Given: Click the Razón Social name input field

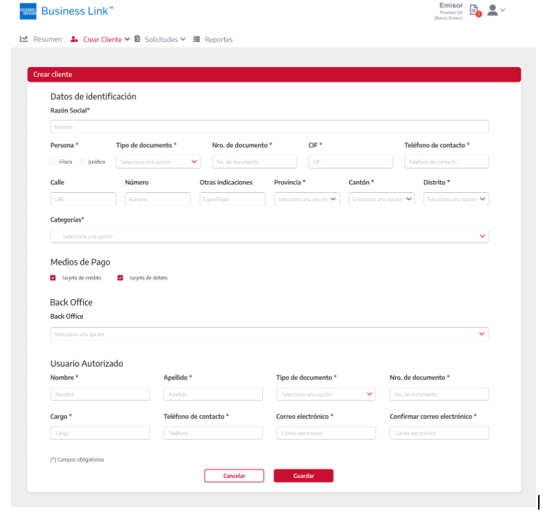Looking at the screenshot, I should pos(269,127).
